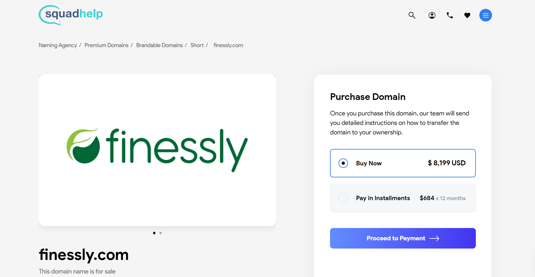Click the finessly logo image
This screenshot has height=277, width=535.
click(157, 150)
